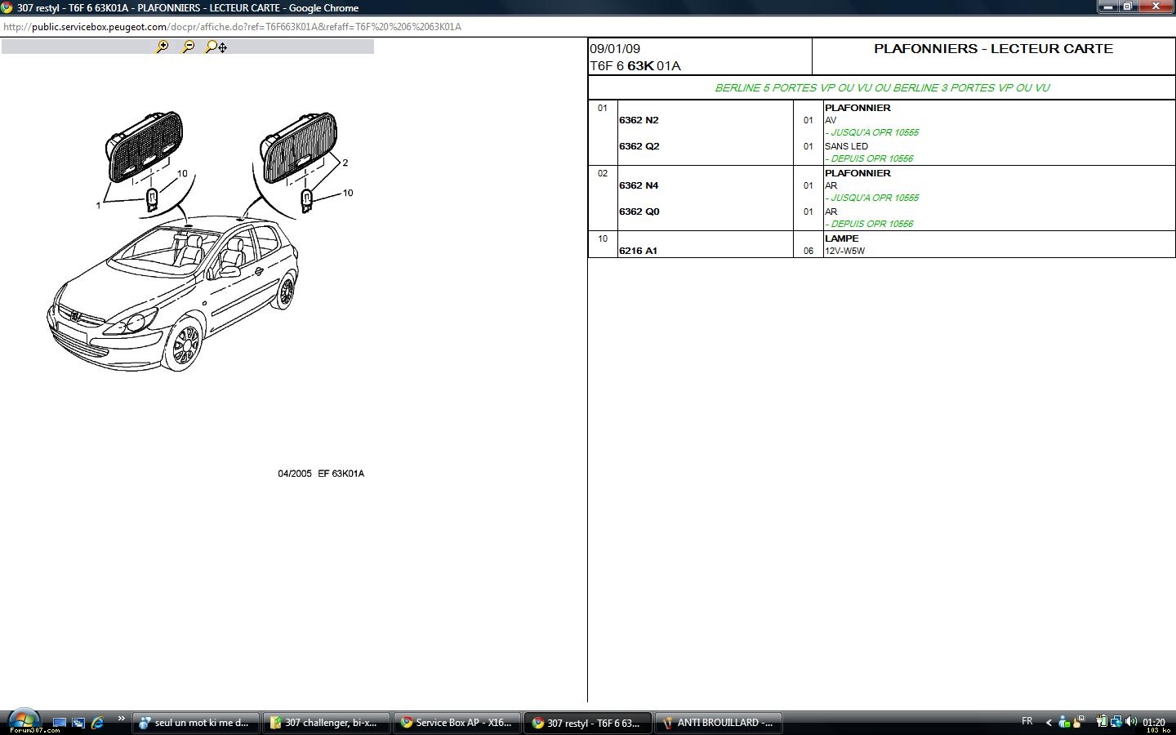Screen dimensions: 1176x735
Task: Zoom in on the parts diagram
Action: click(163, 47)
